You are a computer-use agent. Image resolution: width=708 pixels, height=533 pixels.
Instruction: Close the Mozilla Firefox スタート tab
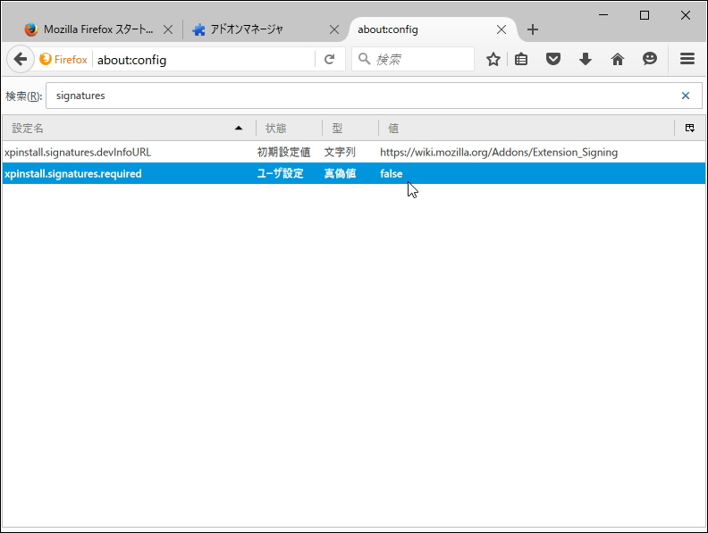coord(168,29)
